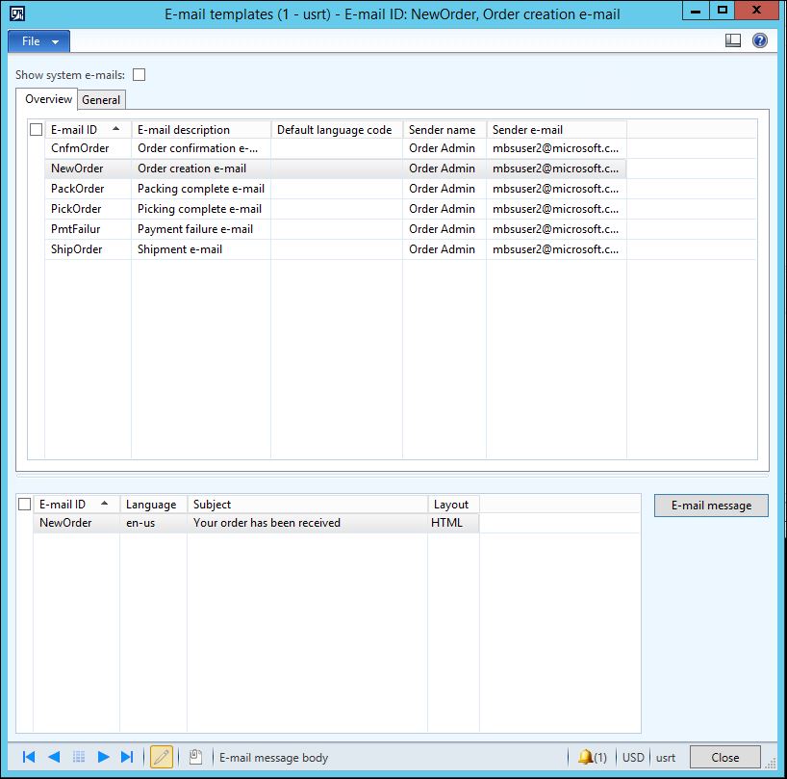Select the PmtFailur e-mail template row

click(x=75, y=229)
